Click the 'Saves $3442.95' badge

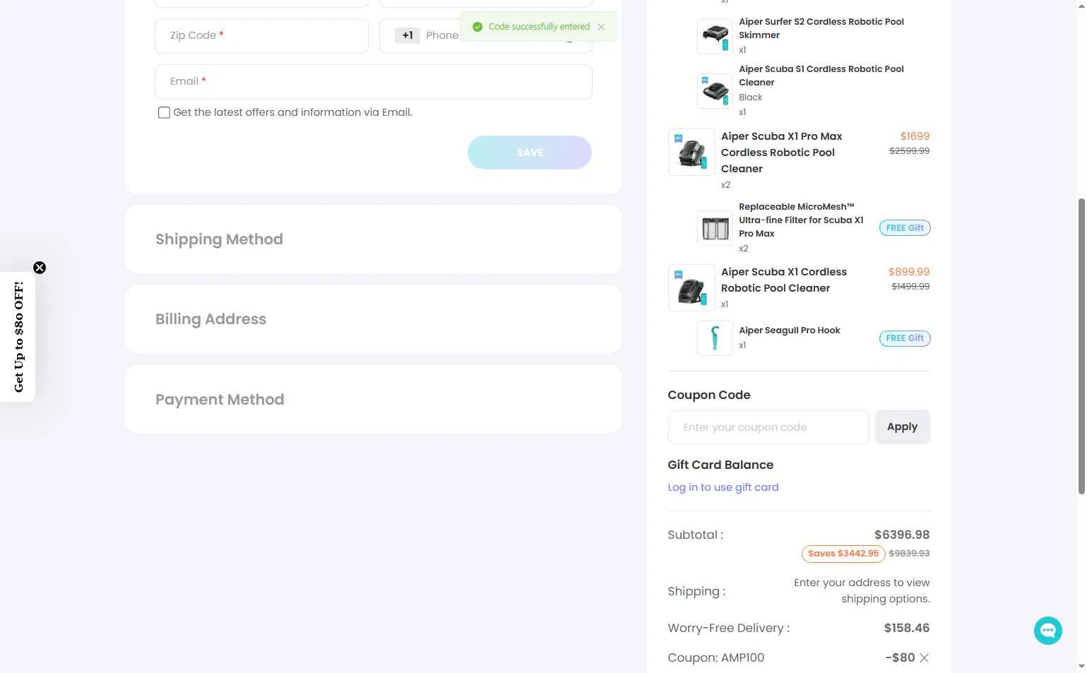coord(843,554)
